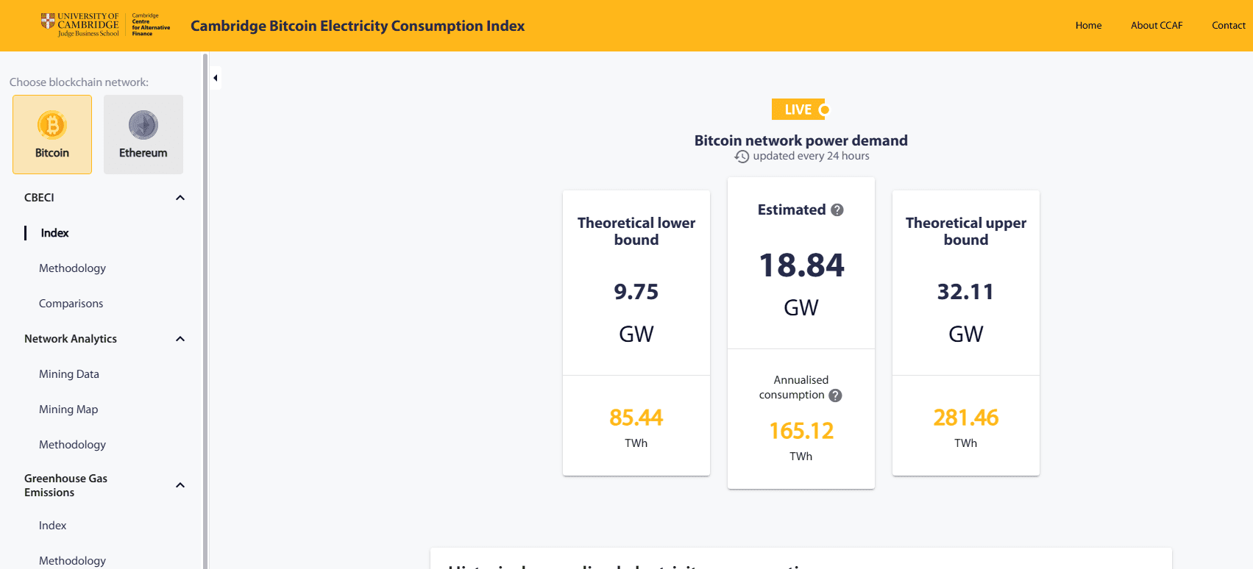The image size is (1253, 569).
Task: Collapse the sidebar with the arrow toggle
Action: click(215, 77)
